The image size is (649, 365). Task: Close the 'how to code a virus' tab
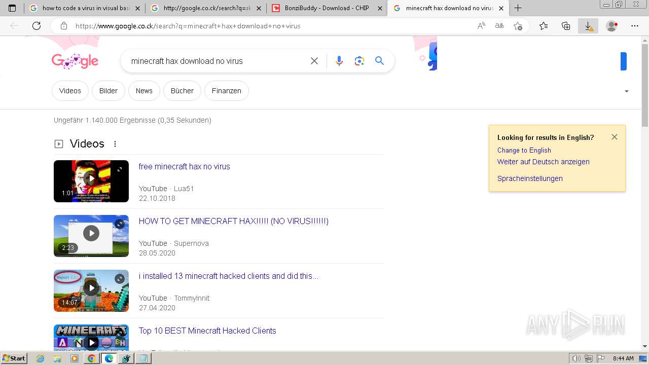click(138, 8)
